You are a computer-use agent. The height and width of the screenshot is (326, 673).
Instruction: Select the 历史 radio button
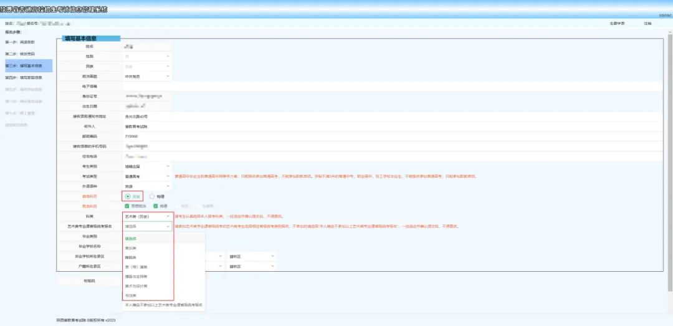[x=128, y=196]
